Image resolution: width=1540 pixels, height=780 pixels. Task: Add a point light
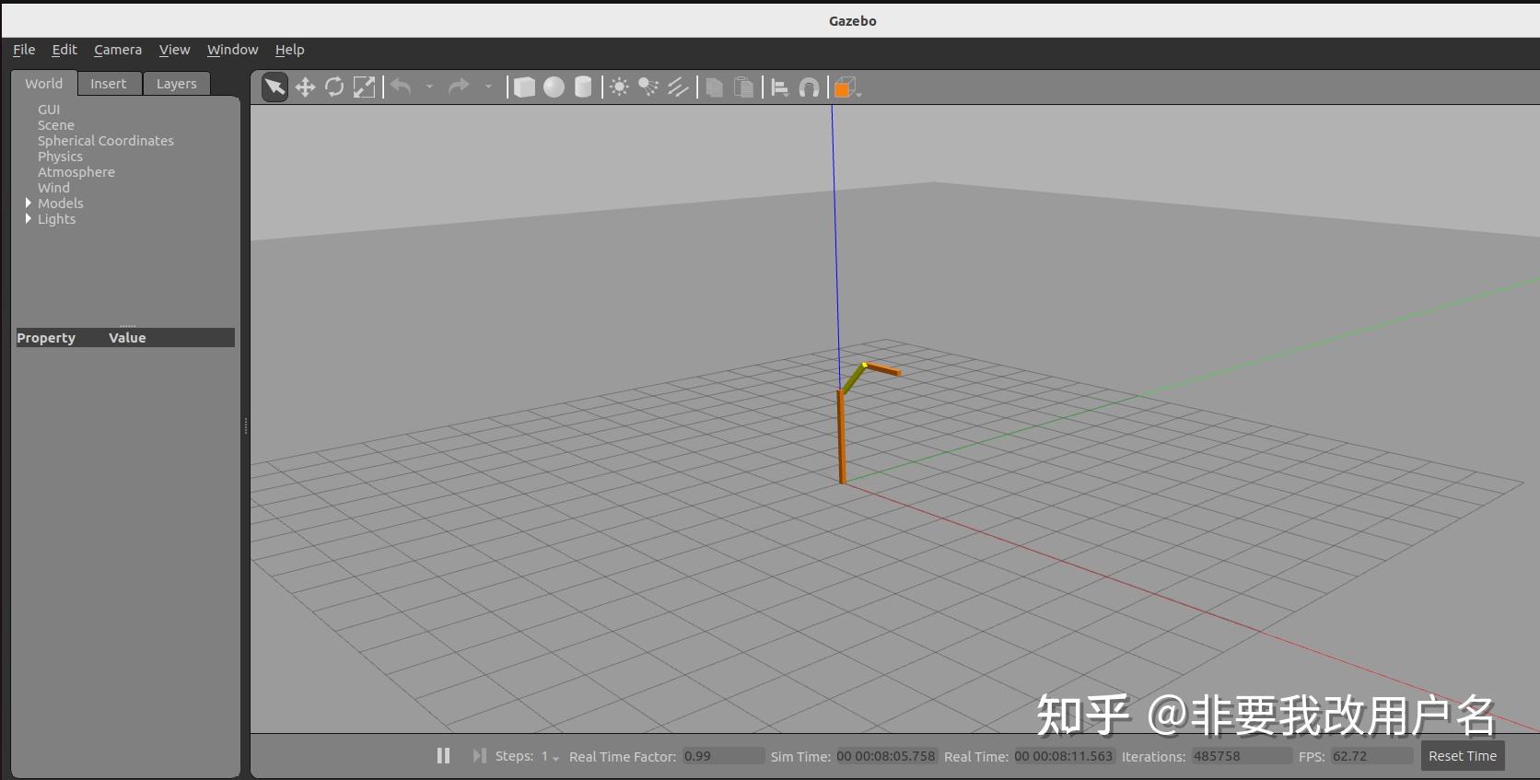pos(620,87)
